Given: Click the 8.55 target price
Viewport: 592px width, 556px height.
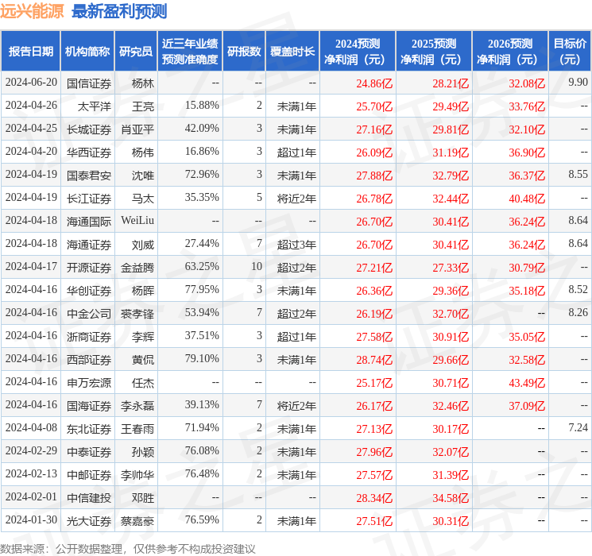Looking at the screenshot, I should 578,175.
